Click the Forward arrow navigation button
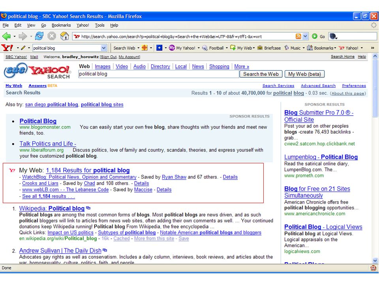The width and height of the screenshot is (379, 284). 23,36
